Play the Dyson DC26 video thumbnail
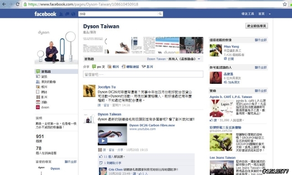 (112, 134)
